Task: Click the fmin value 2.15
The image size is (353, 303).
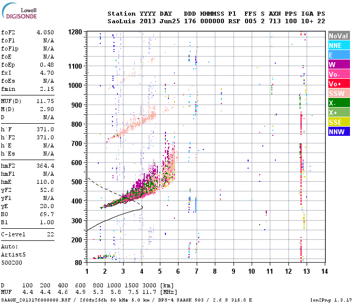Action: (47, 89)
